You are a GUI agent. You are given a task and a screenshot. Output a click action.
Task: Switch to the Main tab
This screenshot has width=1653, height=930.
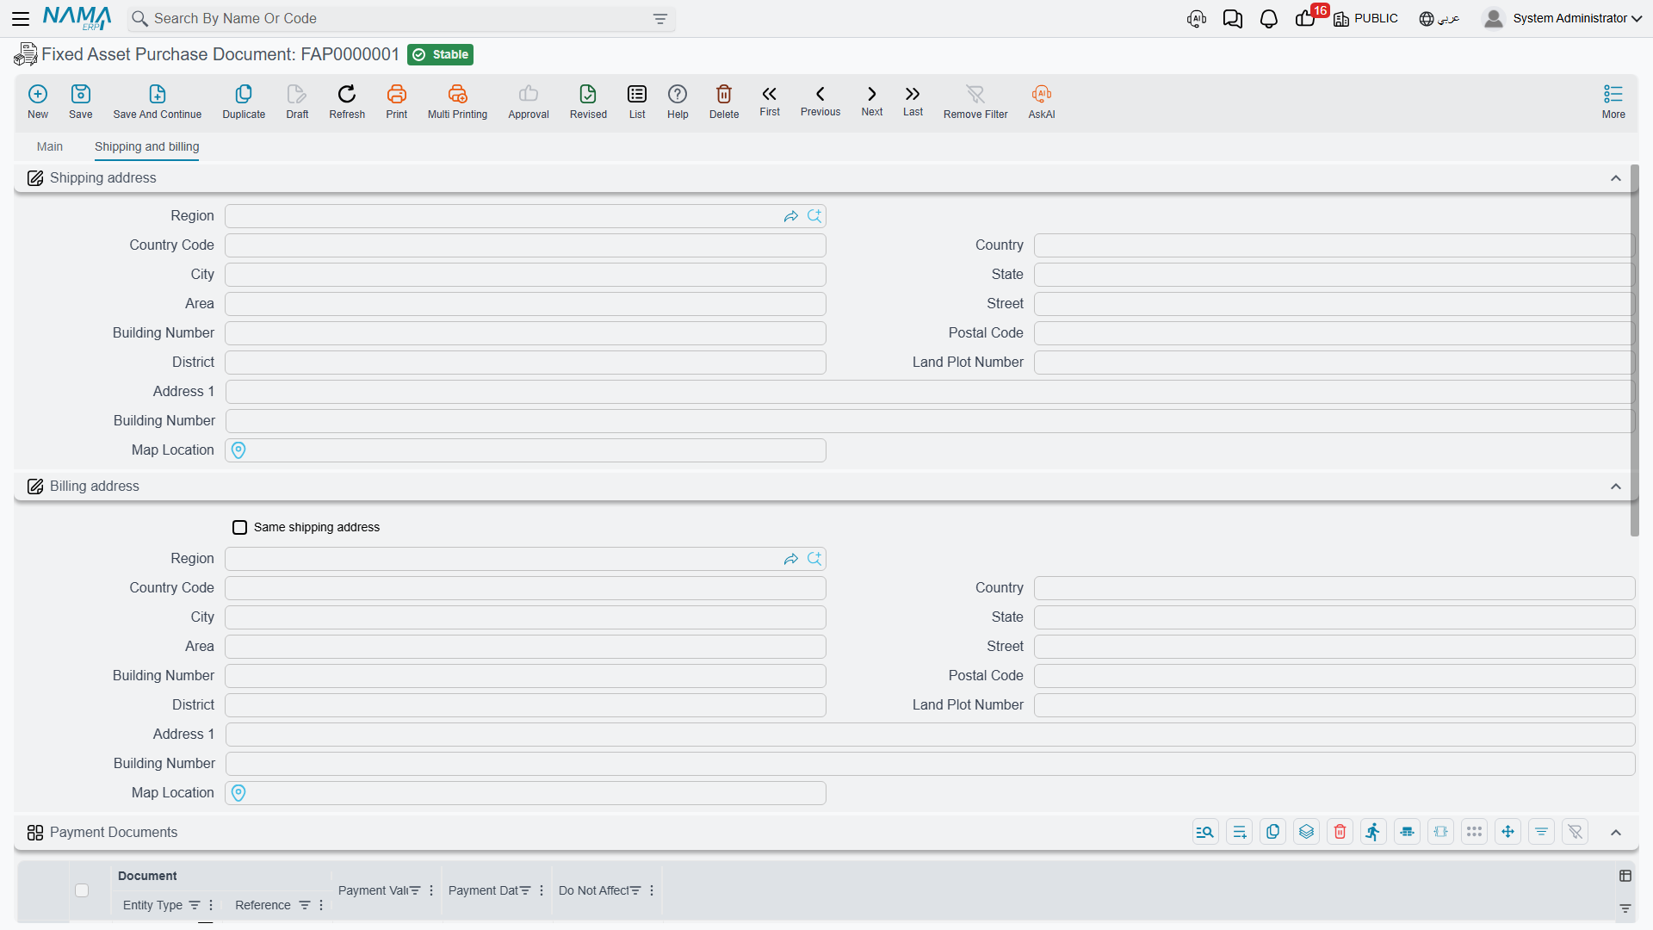pyautogui.click(x=50, y=147)
